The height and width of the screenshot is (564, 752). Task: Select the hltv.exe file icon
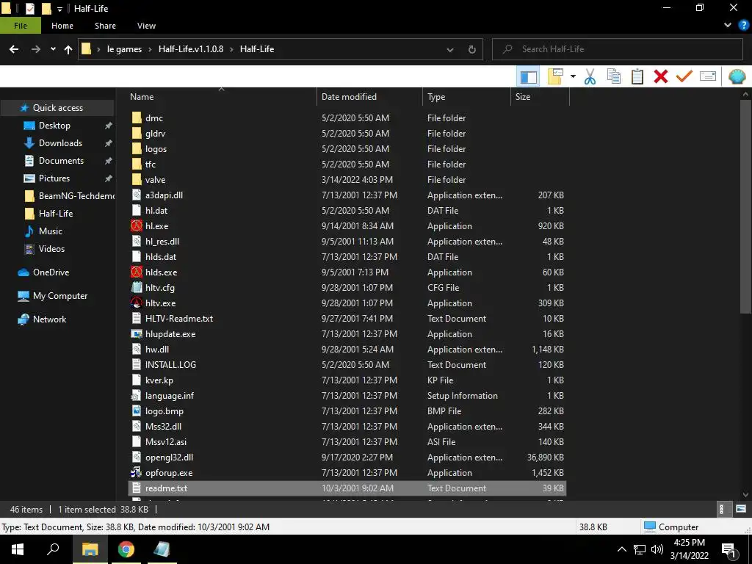point(137,303)
